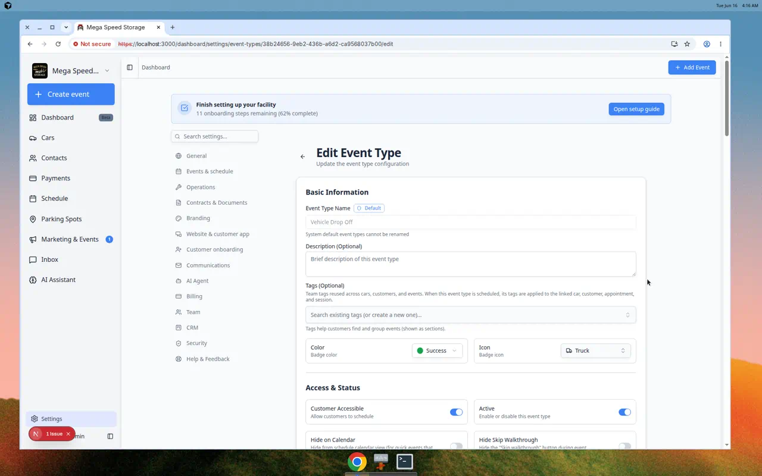Open Security settings
762x476 pixels.
pos(196,343)
